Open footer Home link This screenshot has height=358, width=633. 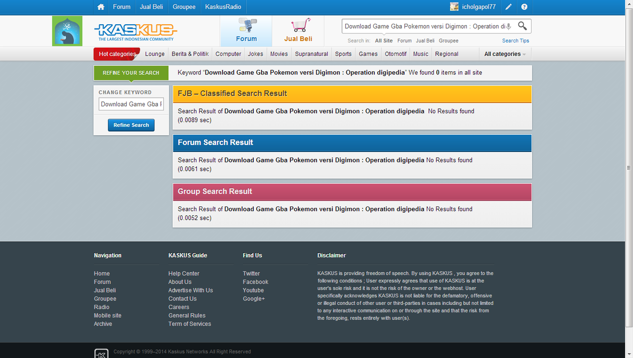click(102, 273)
